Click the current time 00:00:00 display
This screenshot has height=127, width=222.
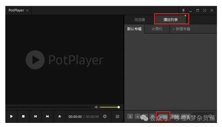click(75, 117)
